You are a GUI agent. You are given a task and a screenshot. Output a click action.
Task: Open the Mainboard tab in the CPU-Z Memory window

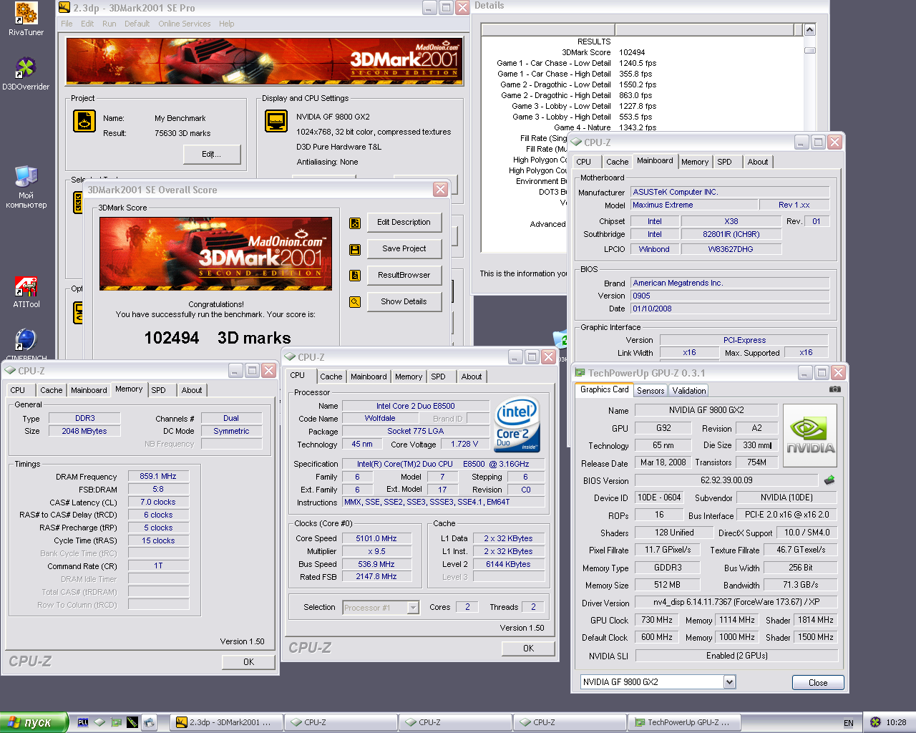pyautogui.click(x=89, y=390)
